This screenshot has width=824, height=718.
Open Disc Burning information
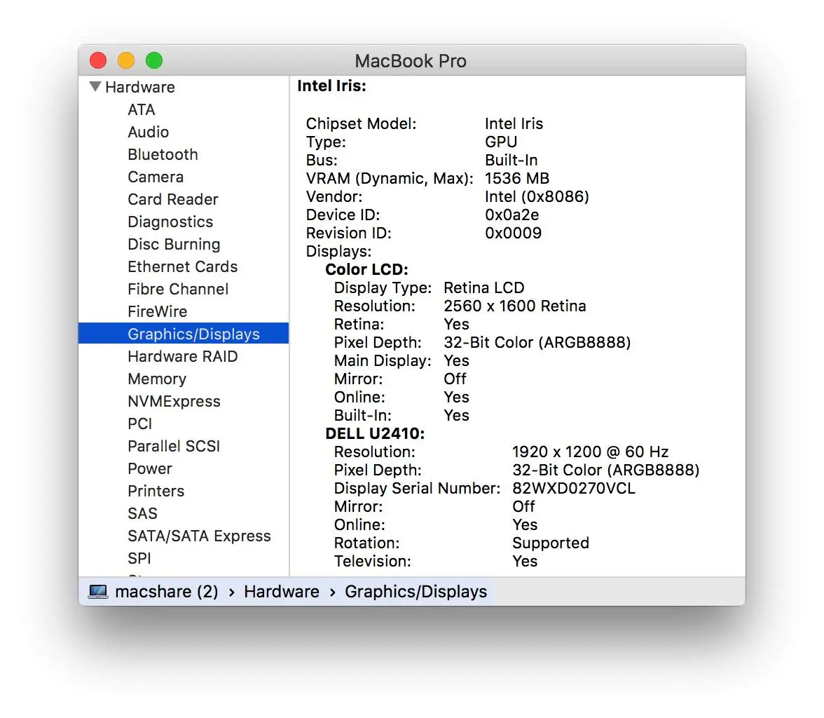point(174,244)
